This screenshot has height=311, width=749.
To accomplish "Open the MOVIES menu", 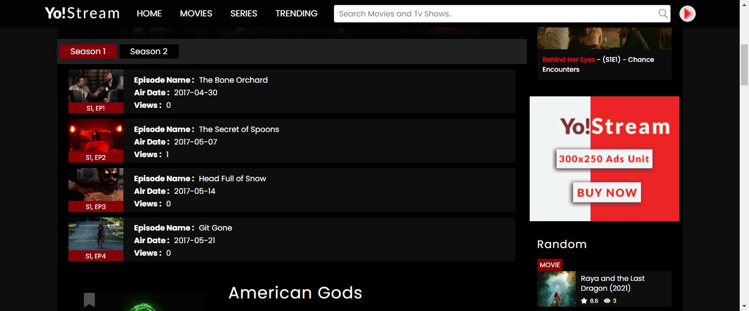I will 196,14.
